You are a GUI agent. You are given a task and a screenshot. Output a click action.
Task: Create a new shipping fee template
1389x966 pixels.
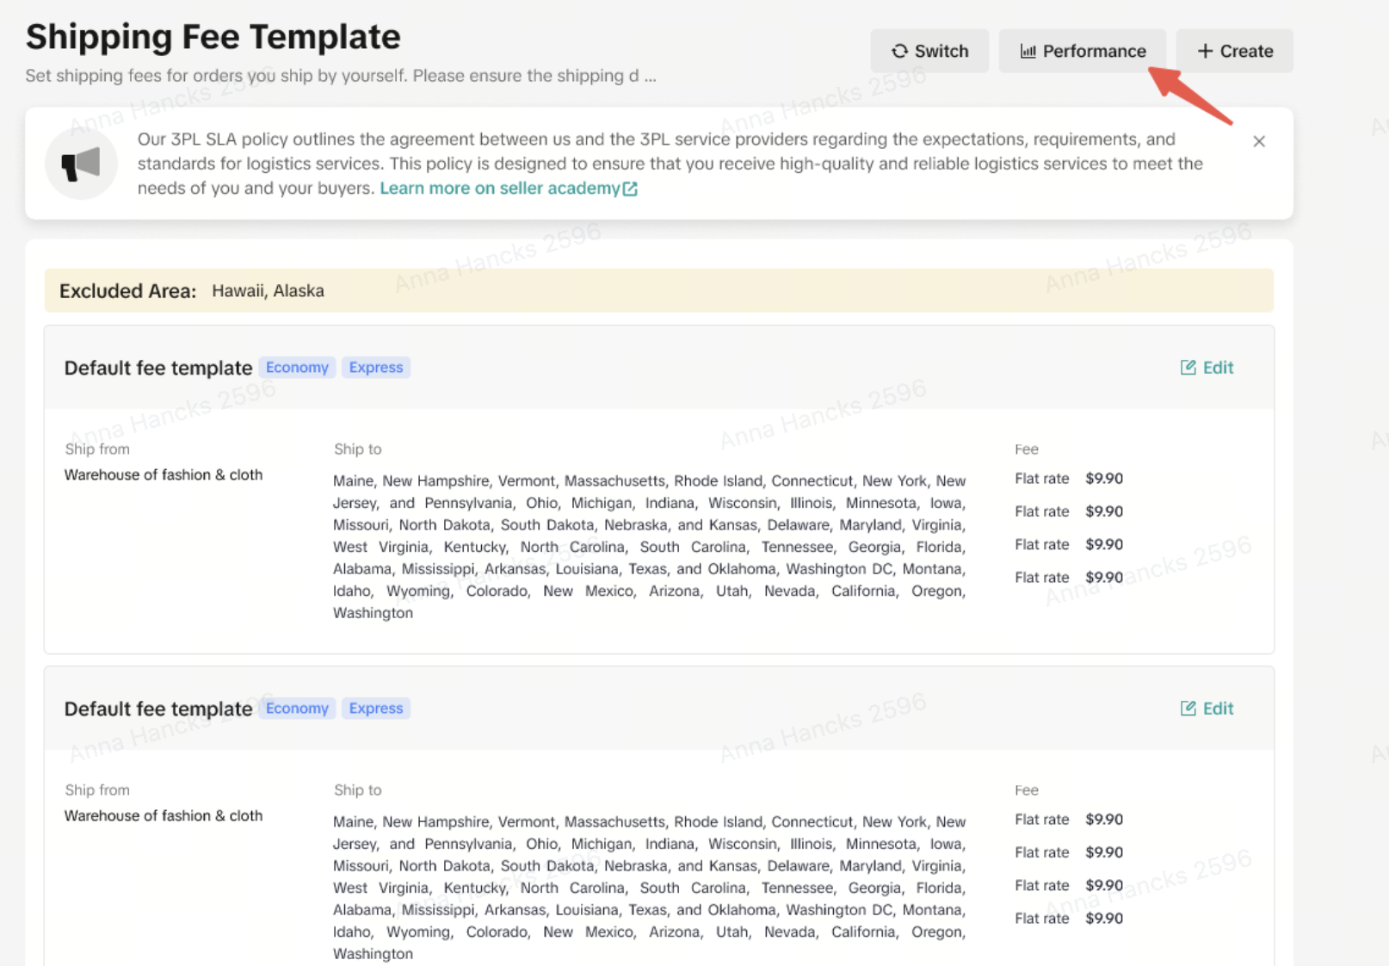[1234, 51]
